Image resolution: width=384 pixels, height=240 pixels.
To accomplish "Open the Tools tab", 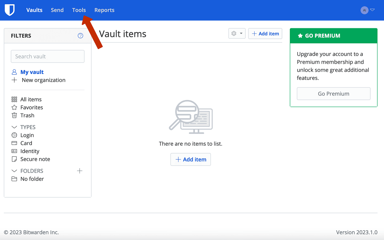I will (x=79, y=10).
